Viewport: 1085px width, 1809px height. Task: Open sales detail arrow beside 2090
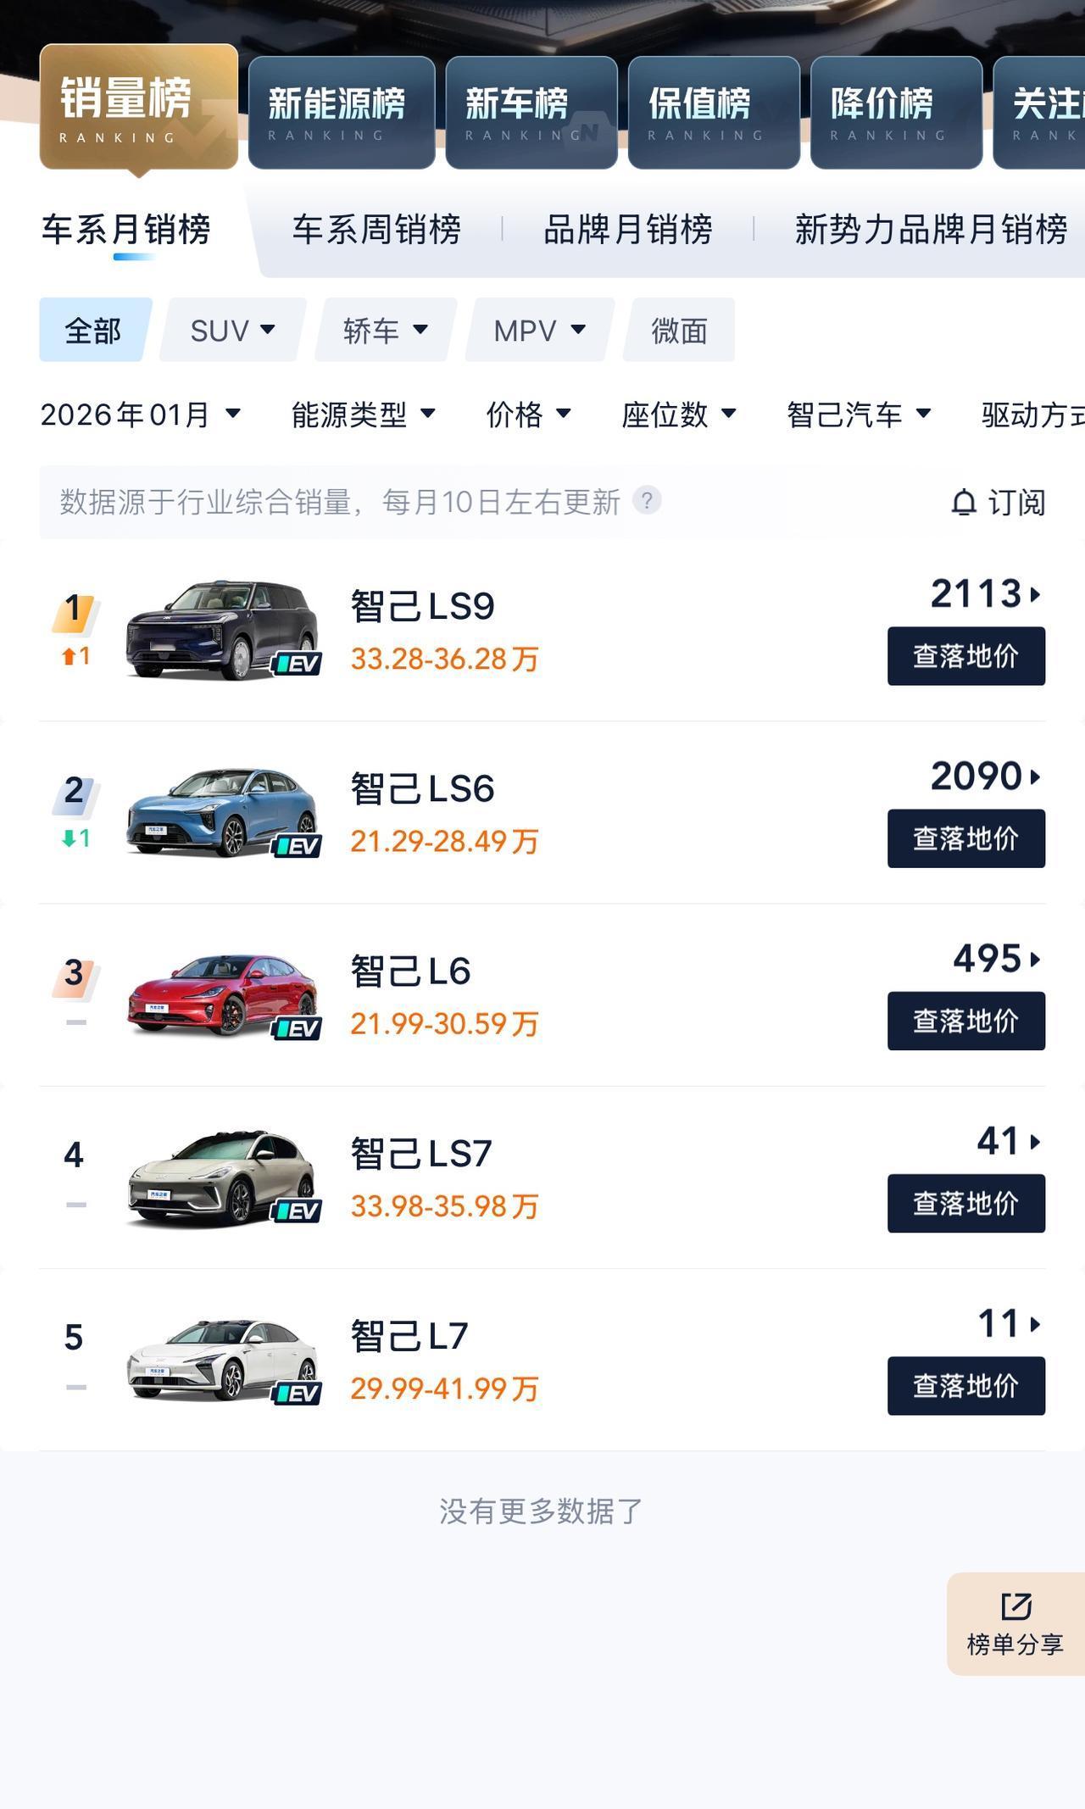pos(1035,776)
